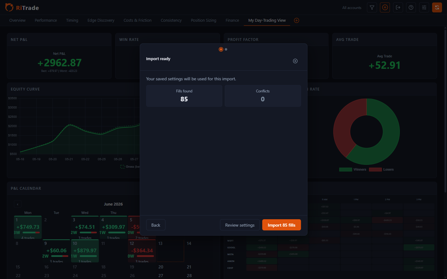Add a new dashboard tab with plus icon
Screen dimensions: 447x279
[296, 20]
